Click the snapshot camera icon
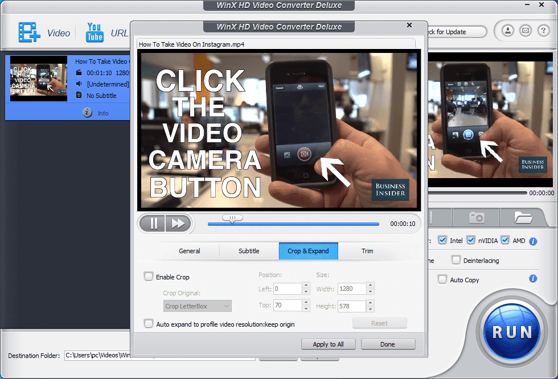This screenshot has height=379, width=558. (x=477, y=217)
